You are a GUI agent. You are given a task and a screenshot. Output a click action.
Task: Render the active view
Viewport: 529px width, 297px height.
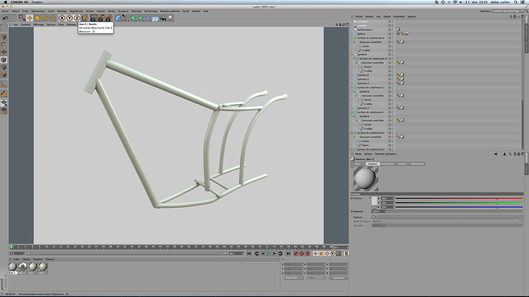94,18
